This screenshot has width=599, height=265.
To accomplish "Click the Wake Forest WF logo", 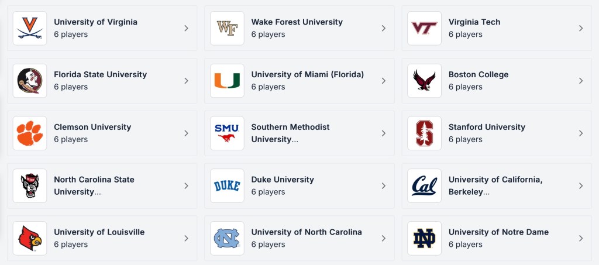I will click(227, 28).
